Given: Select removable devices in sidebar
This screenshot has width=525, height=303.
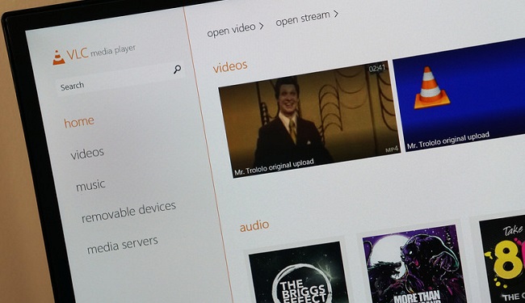Looking at the screenshot, I should coord(128,212).
